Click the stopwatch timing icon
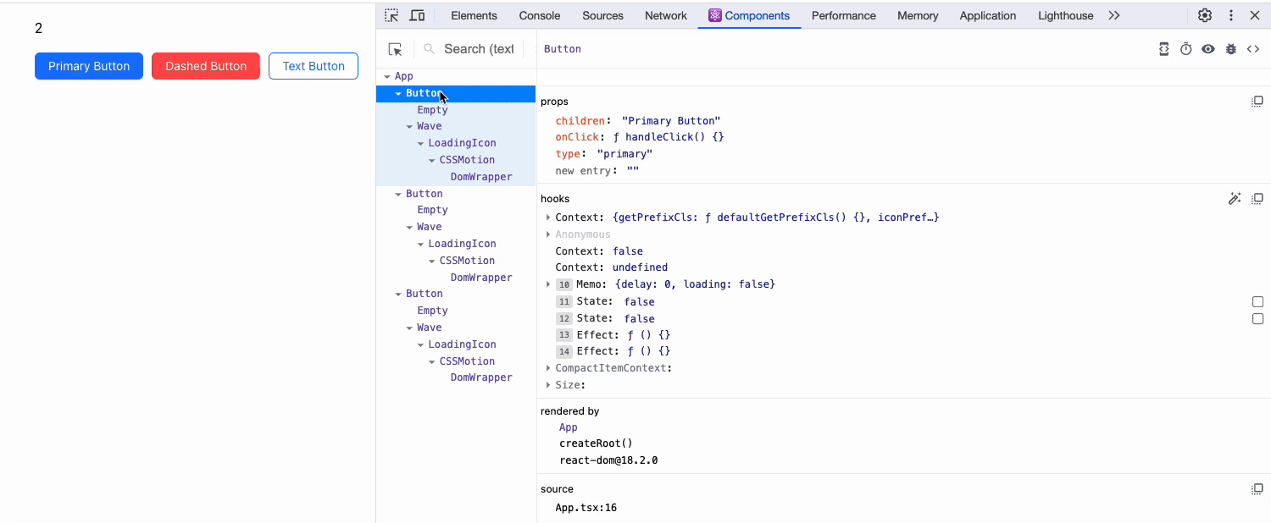This screenshot has width=1271, height=523. (1185, 49)
